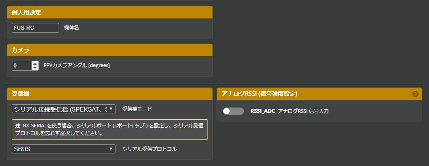429x166 pixels.
Task: Click the 受信機モード label text
Action: (137, 109)
